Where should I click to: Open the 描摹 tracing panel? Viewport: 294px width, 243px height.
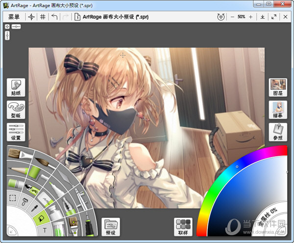(278, 110)
